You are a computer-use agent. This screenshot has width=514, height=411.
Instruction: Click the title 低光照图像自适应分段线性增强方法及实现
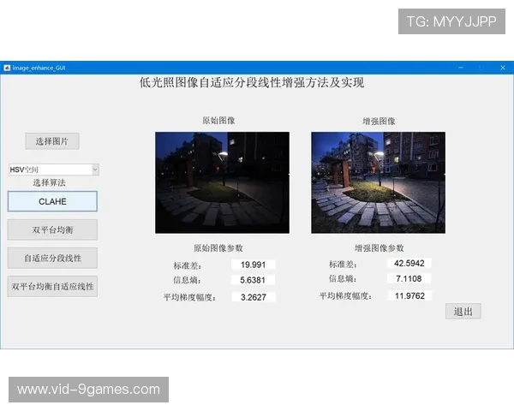[252, 82]
